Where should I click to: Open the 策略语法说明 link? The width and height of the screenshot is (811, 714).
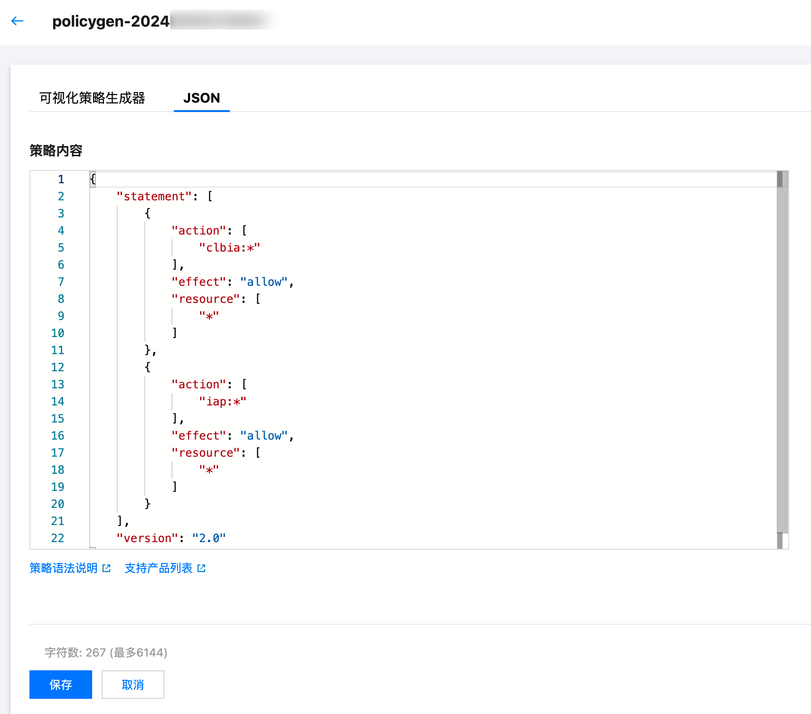(x=64, y=568)
